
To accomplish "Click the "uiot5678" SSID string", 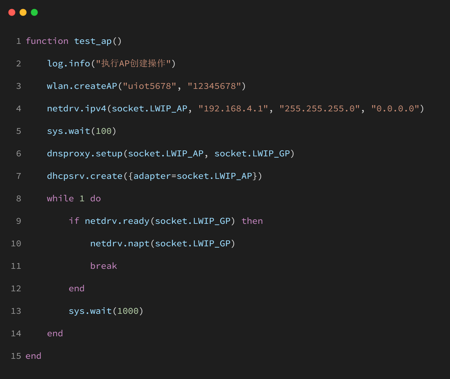I will click(x=149, y=86).
